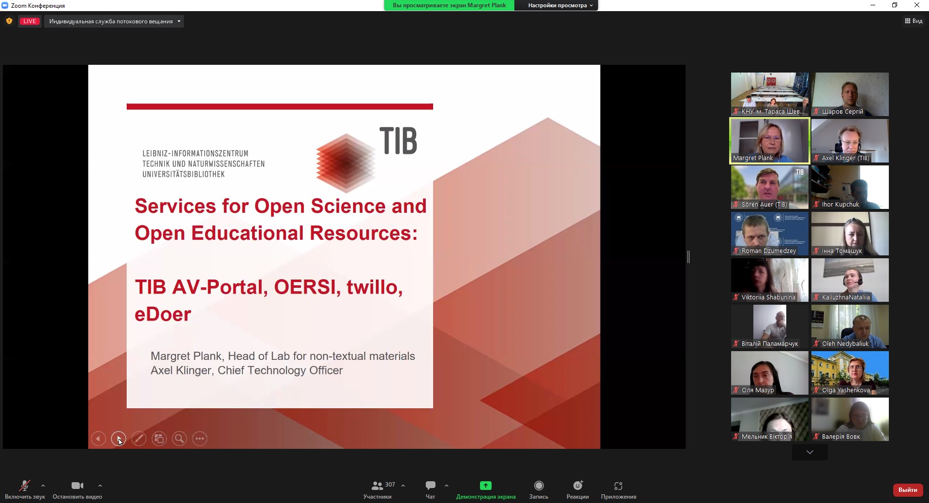Open the Вид view layout menu
Screen dimensions: 929x503
point(914,21)
